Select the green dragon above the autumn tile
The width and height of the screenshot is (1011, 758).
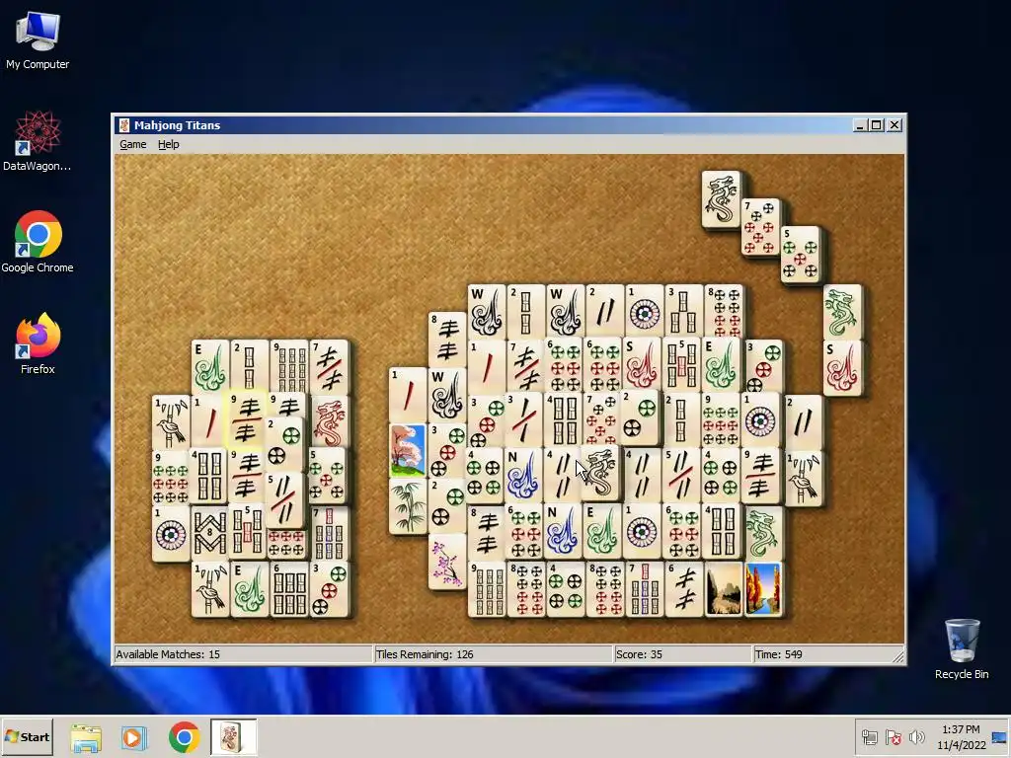pyautogui.click(x=763, y=532)
